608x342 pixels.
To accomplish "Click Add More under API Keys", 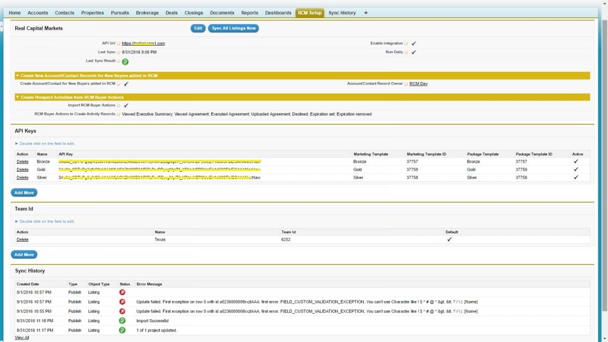I will 24,193.
